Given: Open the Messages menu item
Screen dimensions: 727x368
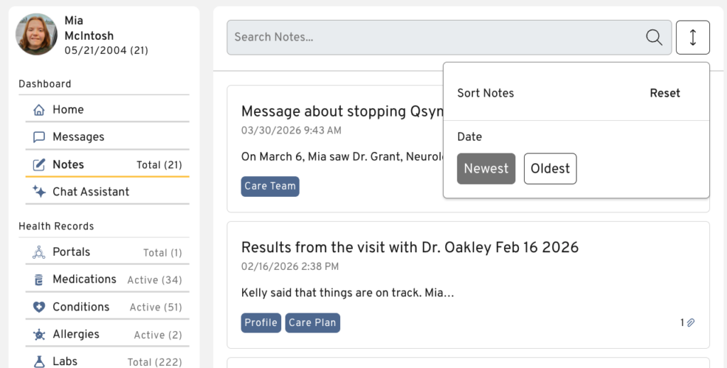Looking at the screenshot, I should 78,137.
